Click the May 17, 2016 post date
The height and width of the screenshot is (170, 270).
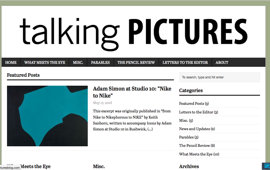click(x=103, y=103)
